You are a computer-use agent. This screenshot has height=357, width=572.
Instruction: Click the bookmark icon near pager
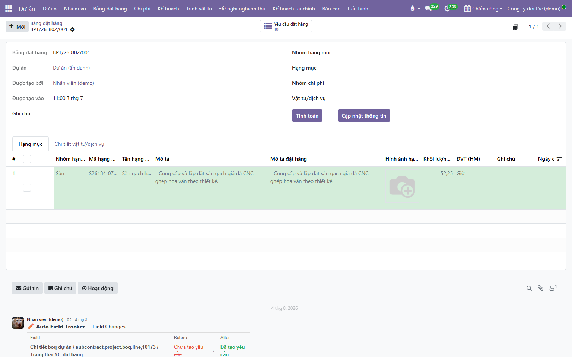point(515,27)
